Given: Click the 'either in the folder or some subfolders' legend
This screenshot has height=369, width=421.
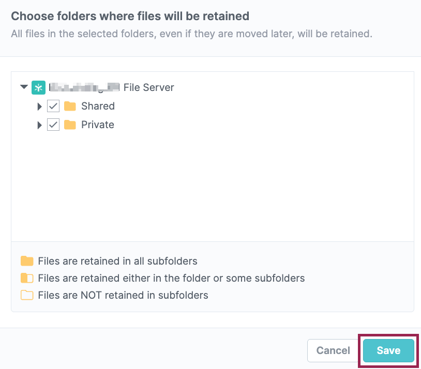Looking at the screenshot, I should point(171,278).
